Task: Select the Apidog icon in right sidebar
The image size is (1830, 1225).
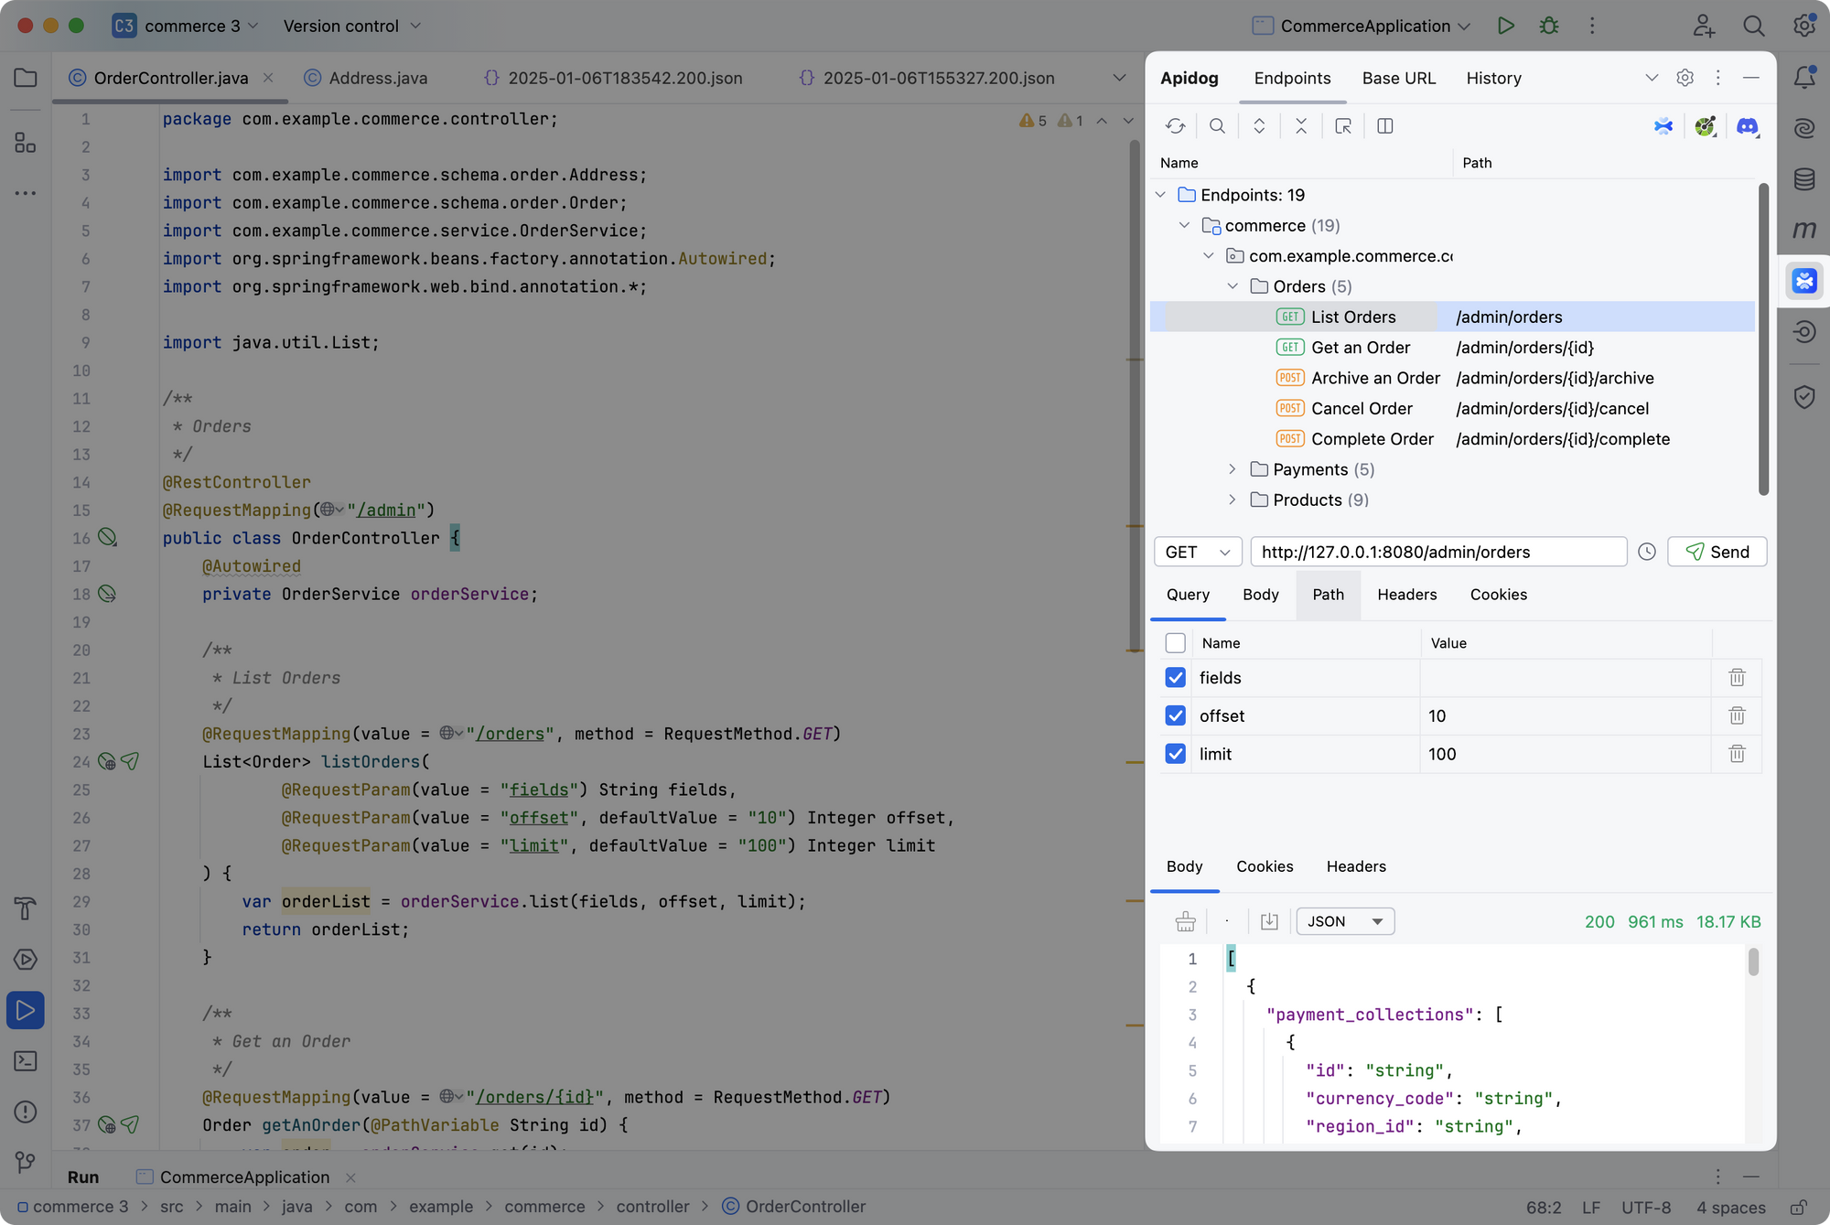Action: click(1804, 281)
